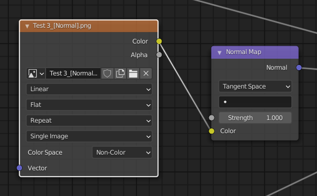The width and height of the screenshot is (317, 196).
Task: Click the Alpha output socket
Action: pos(159,55)
